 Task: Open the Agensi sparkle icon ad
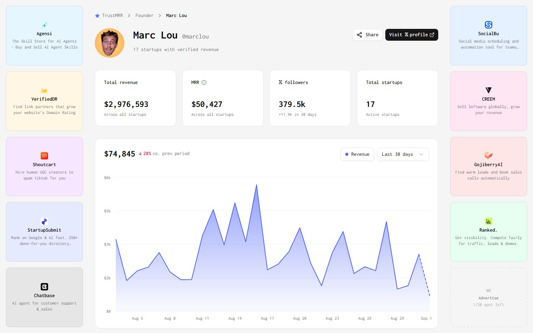44,25
